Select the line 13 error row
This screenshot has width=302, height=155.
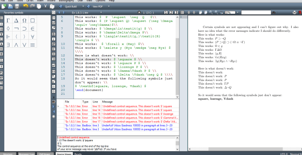(118, 106)
